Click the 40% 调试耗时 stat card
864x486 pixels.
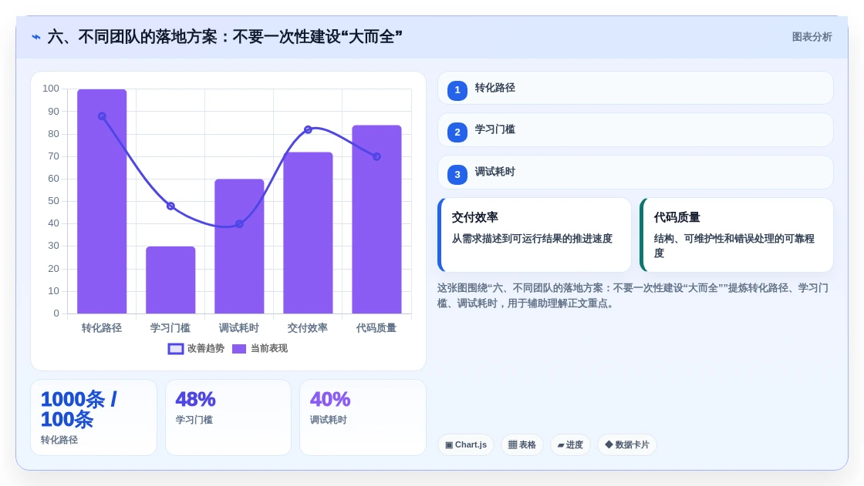point(363,417)
